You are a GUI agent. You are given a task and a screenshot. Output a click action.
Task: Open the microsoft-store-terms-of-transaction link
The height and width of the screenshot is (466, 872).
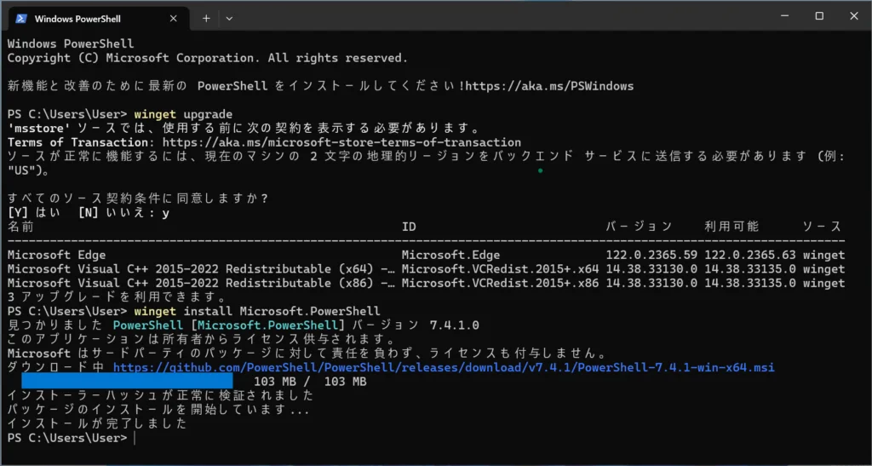tap(341, 142)
